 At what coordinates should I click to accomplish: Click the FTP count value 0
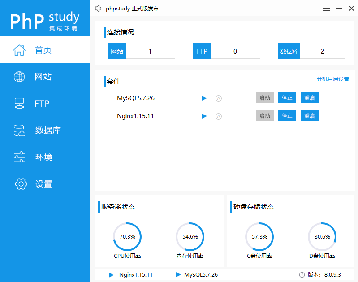pyautogui.click(x=235, y=51)
